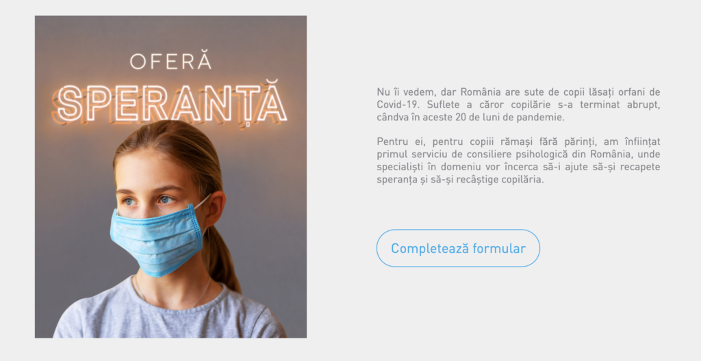Click the girl's eyes in the photo
Screen dimensions: 701x361
click(149, 200)
